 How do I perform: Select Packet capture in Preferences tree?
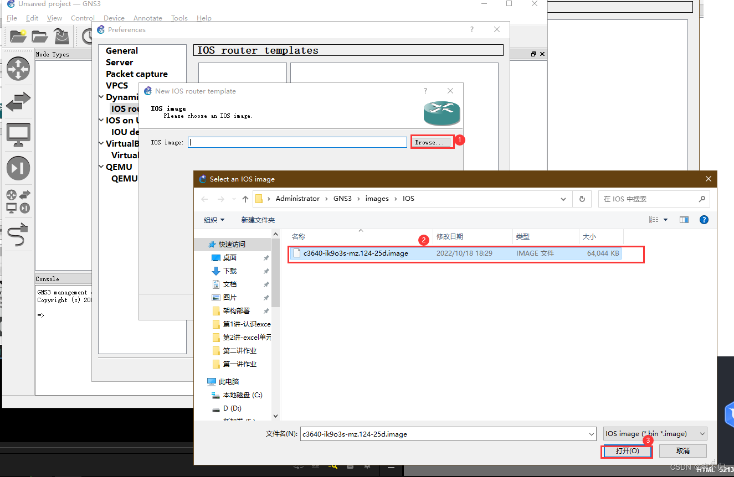click(x=137, y=74)
